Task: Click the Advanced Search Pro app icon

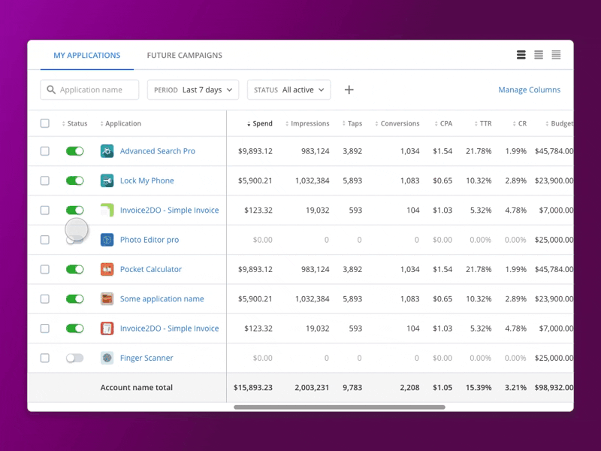Action: click(x=107, y=151)
